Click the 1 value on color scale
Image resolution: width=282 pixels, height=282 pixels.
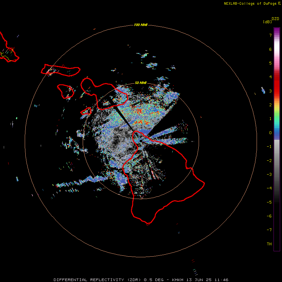[x=270, y=119]
